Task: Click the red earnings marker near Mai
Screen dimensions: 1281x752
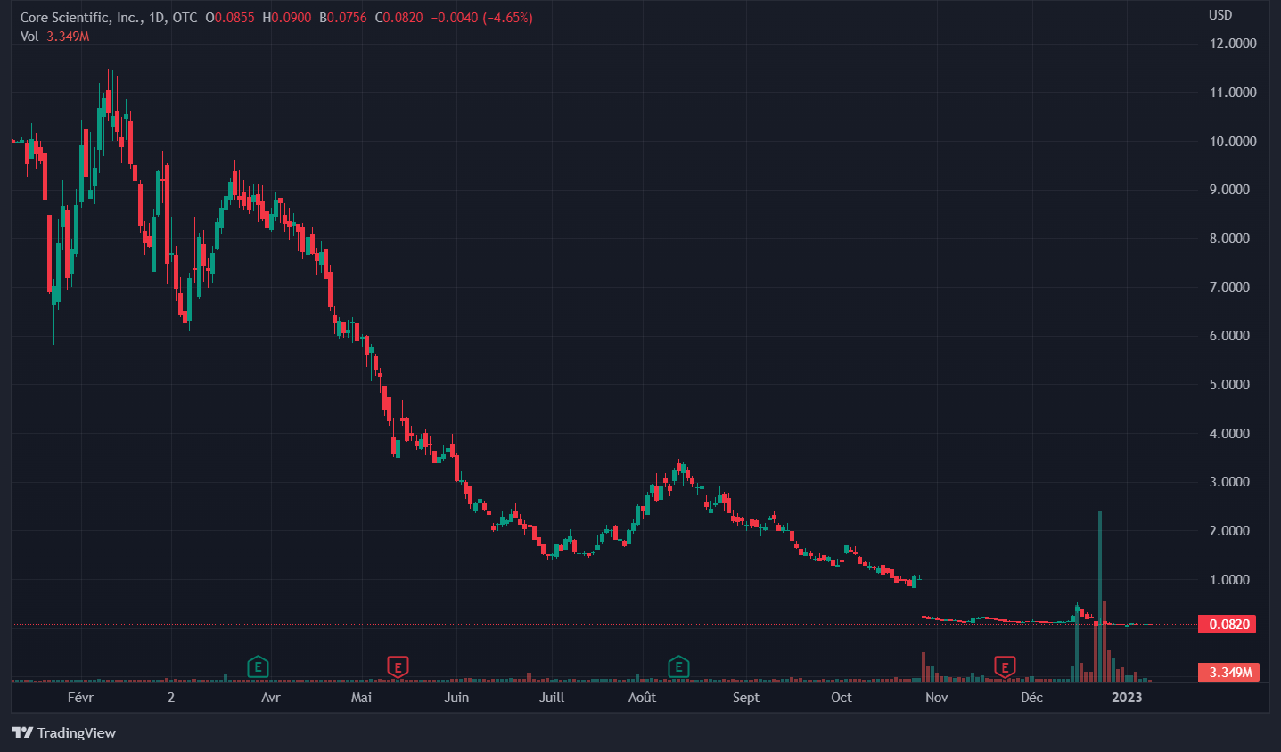Action: pyautogui.click(x=398, y=666)
